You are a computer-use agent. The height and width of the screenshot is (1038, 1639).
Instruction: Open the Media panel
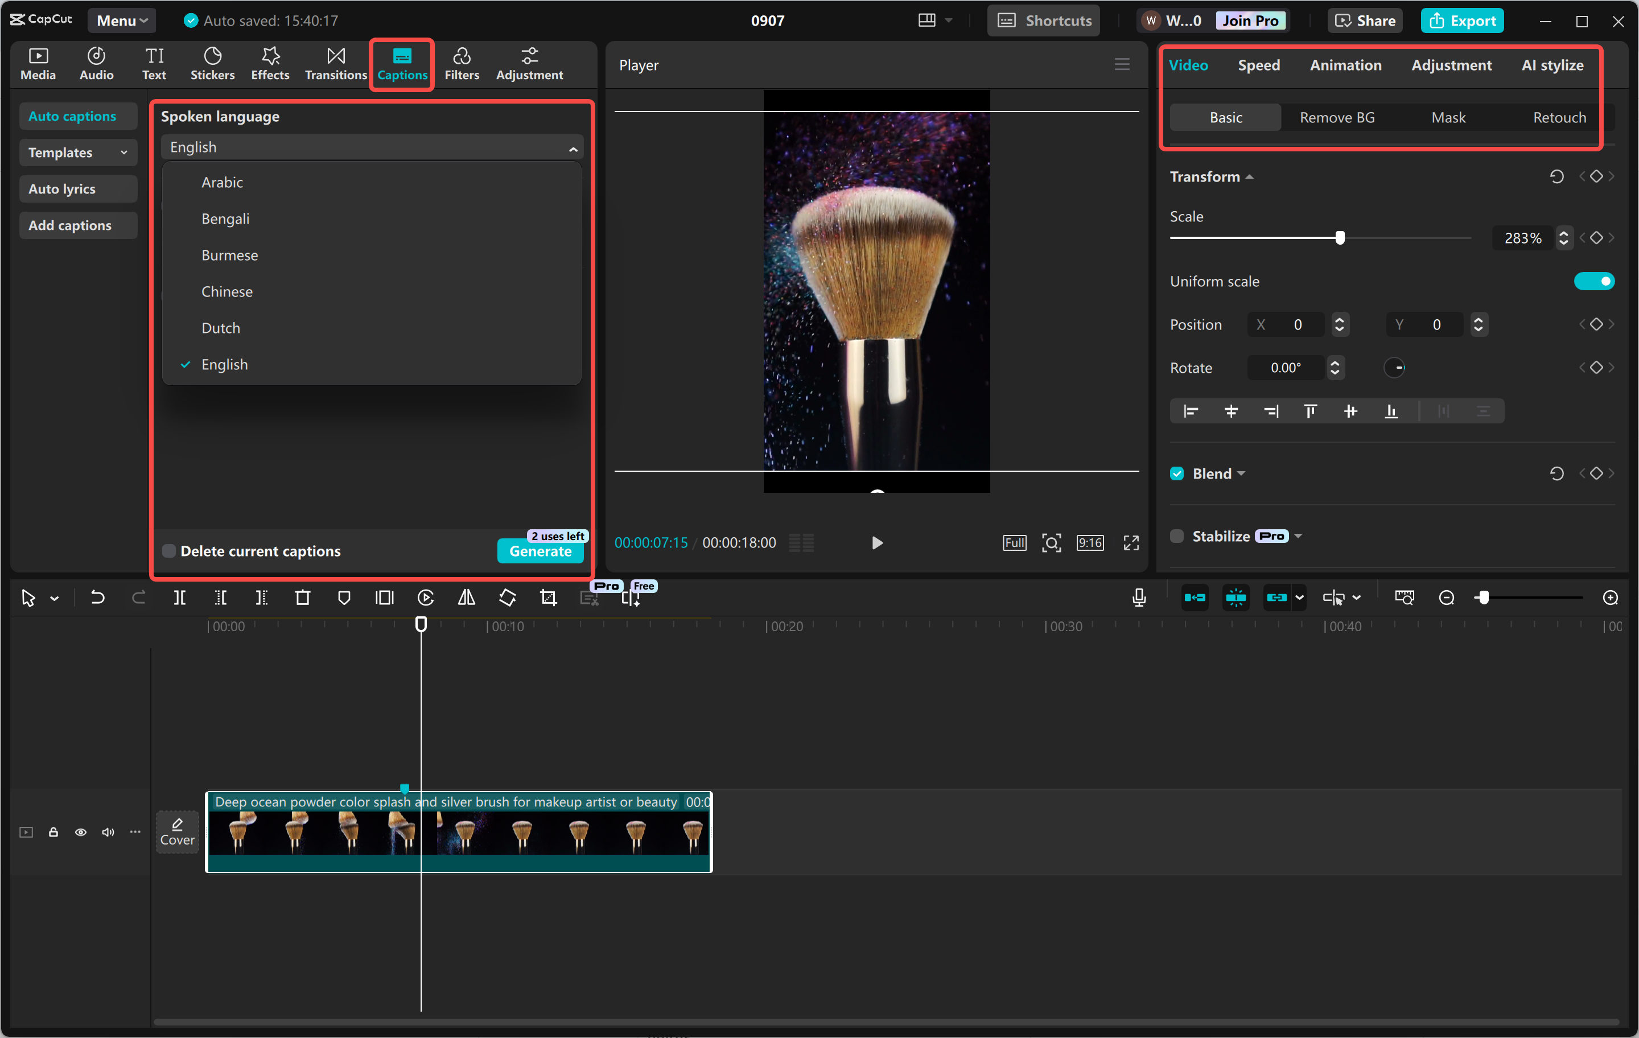(x=38, y=64)
